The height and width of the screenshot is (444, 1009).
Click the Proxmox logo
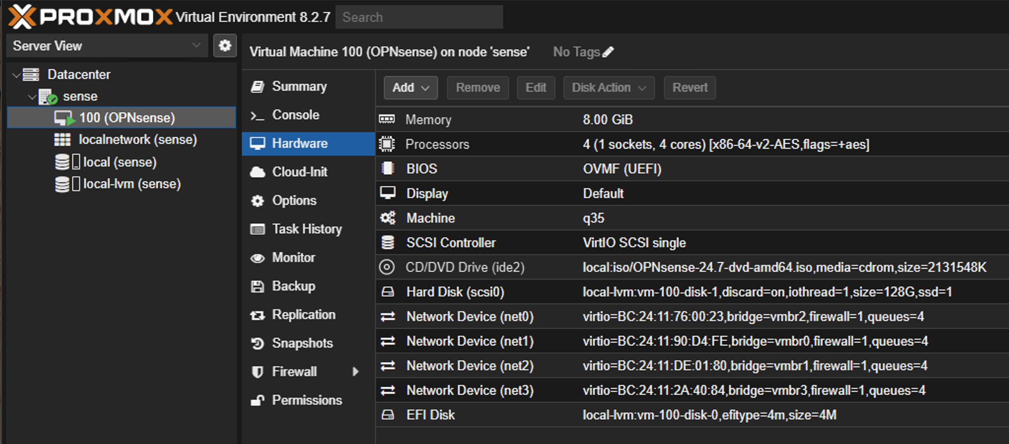coord(90,17)
